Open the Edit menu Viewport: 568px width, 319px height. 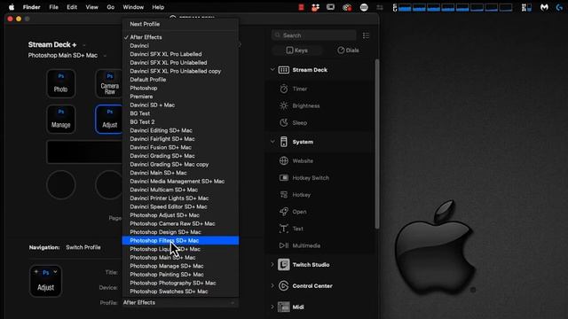72,7
